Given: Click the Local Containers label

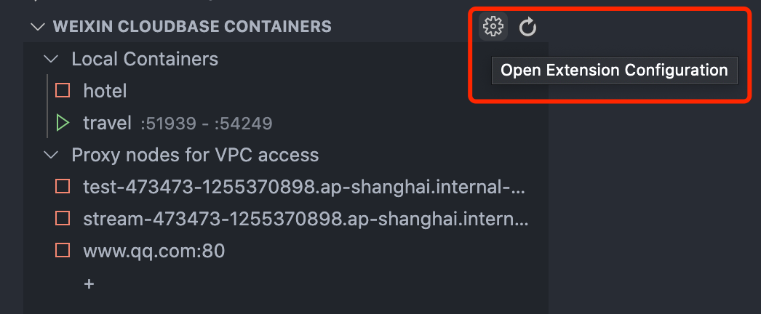Looking at the screenshot, I should click(145, 59).
